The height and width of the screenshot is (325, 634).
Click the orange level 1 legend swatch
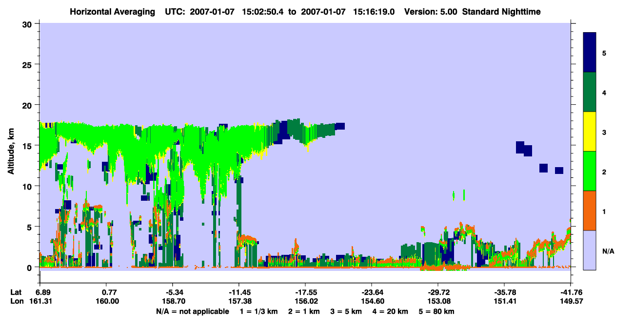pos(590,210)
